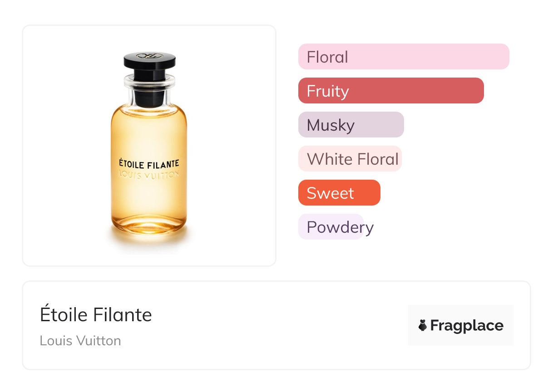Click the Louis Vuitton brand name below the title
Image resolution: width=553 pixels, height=392 pixels.
click(80, 341)
